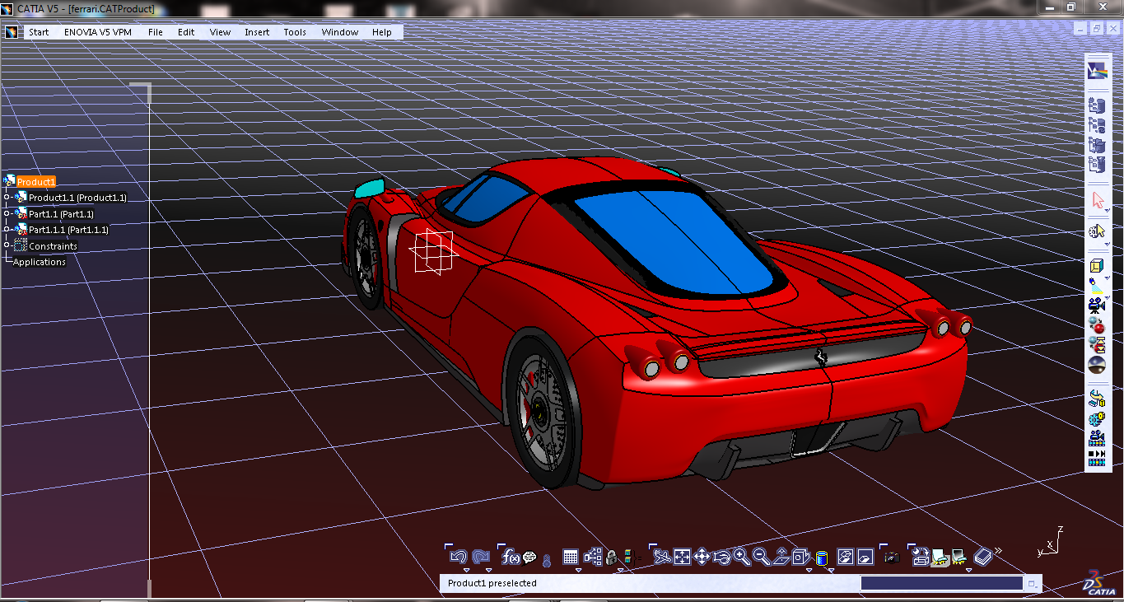Open the Start menu
Screen dimensions: 1124x602
tap(39, 32)
